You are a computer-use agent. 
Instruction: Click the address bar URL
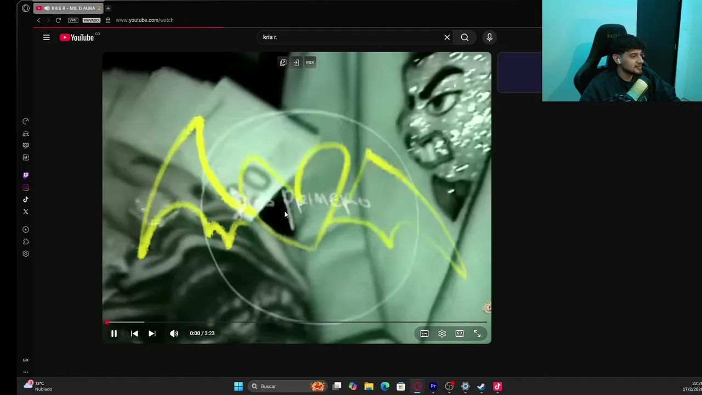(144, 20)
